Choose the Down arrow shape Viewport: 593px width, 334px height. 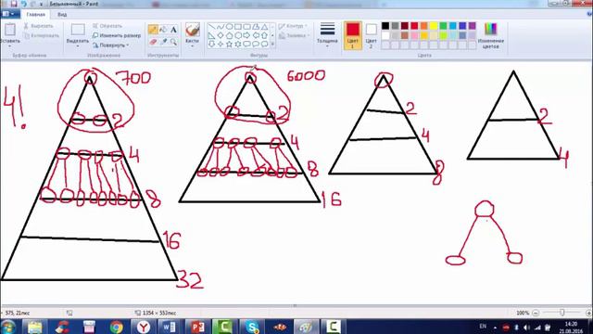pyautogui.click(x=211, y=44)
